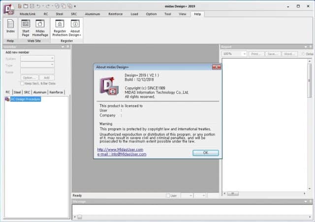Select the Detail radio button in Report

(x=303, y=54)
